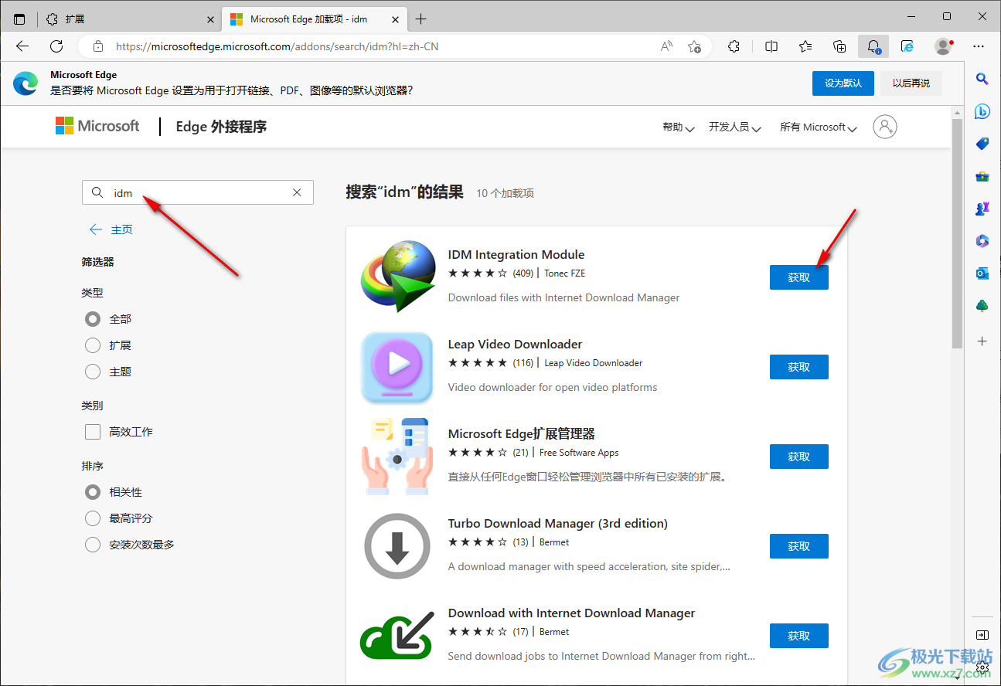
Task: Toggle split screen view
Action: 771,46
